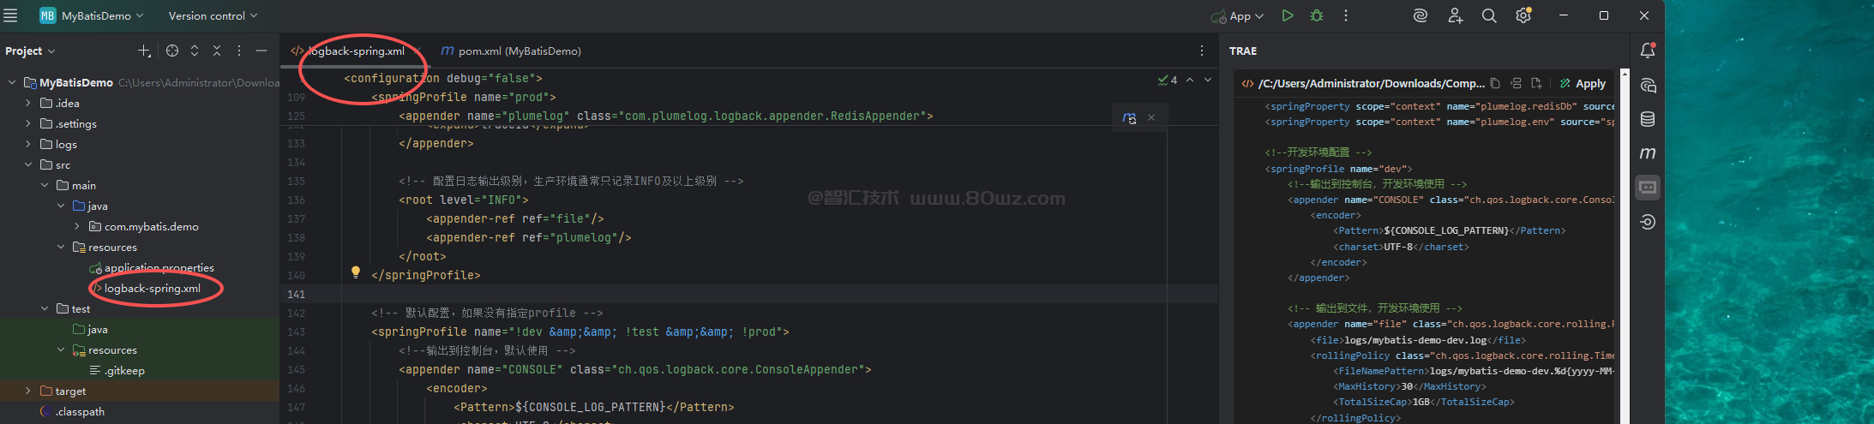
Task: Start debugging with the bug icon
Action: [1317, 15]
